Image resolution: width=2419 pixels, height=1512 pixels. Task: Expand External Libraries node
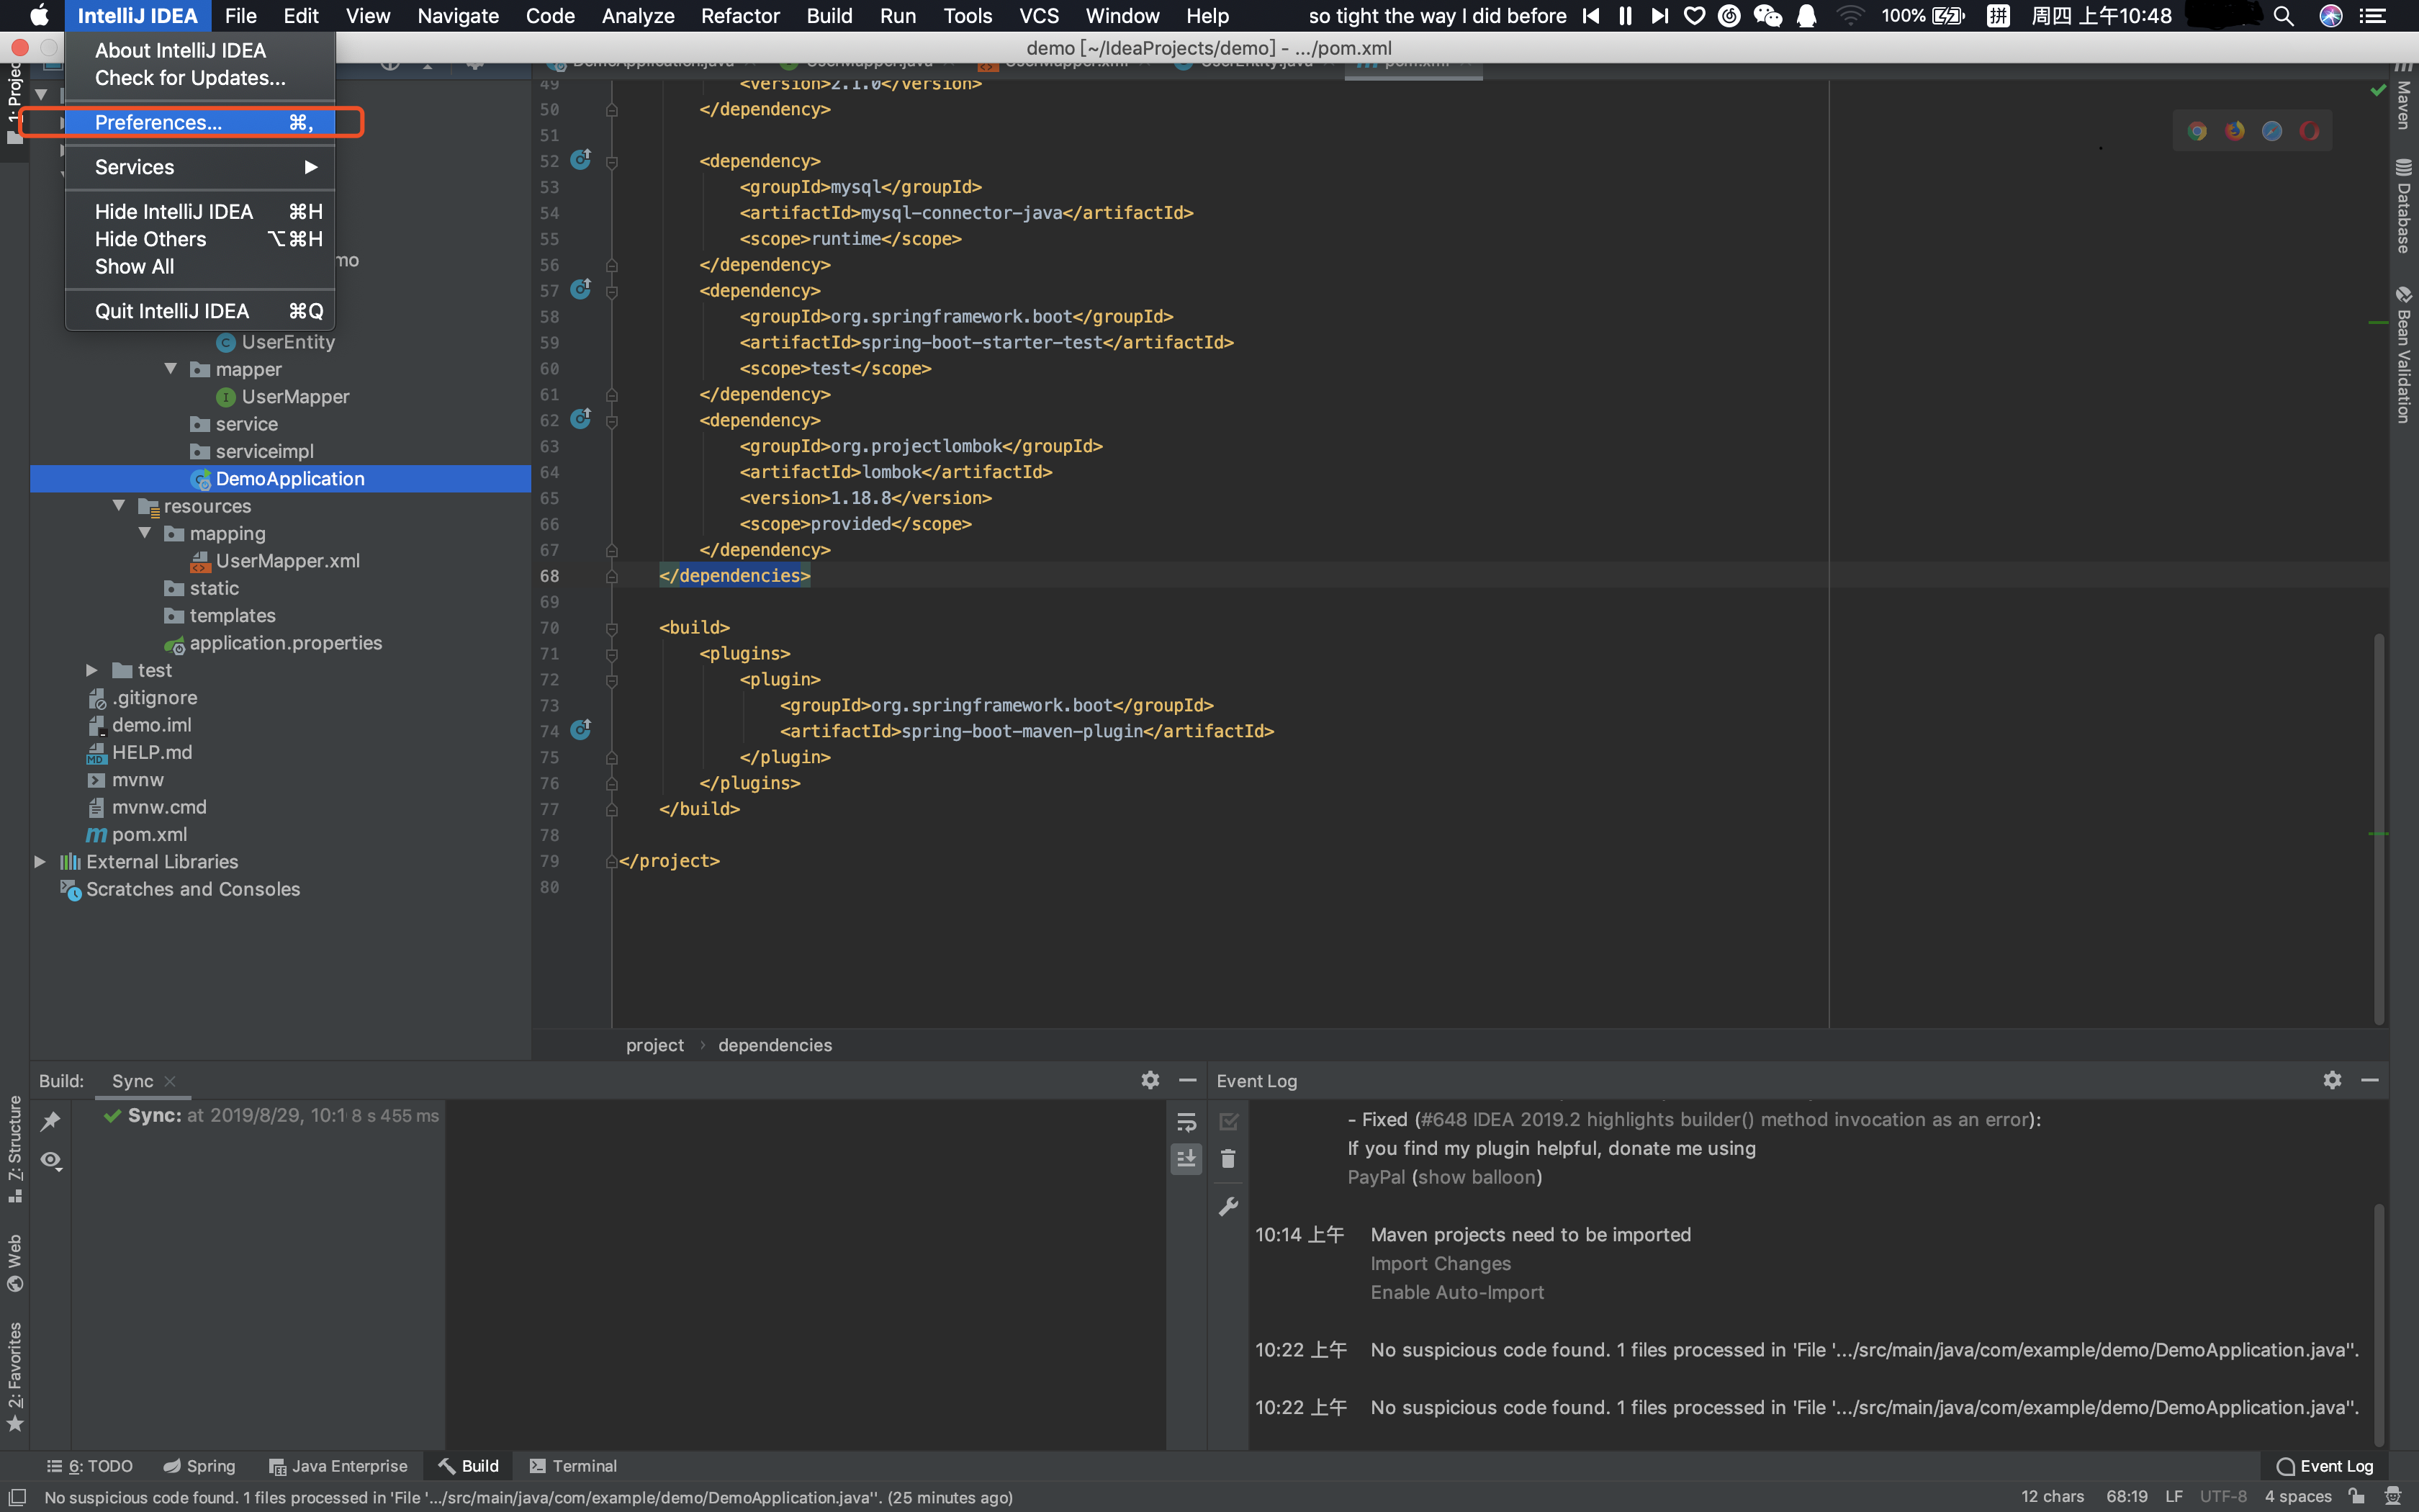40,861
